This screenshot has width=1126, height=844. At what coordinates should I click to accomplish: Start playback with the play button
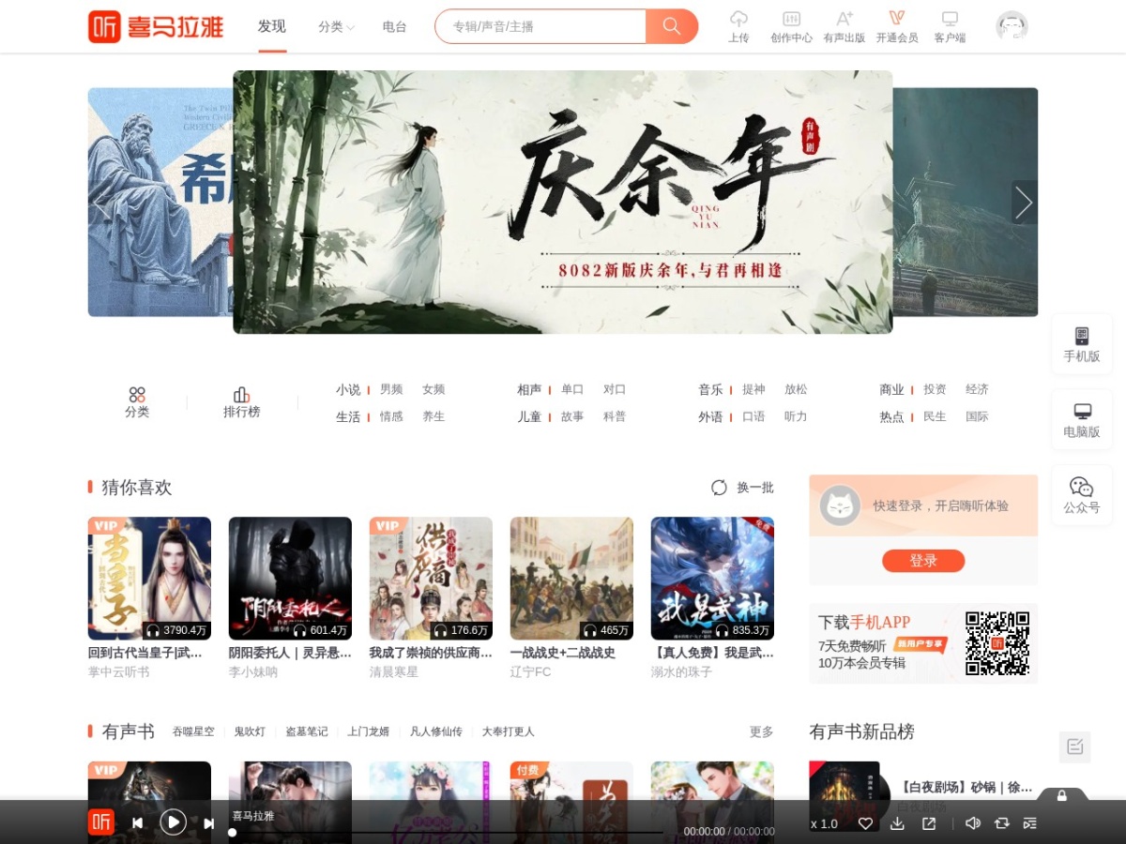click(173, 822)
